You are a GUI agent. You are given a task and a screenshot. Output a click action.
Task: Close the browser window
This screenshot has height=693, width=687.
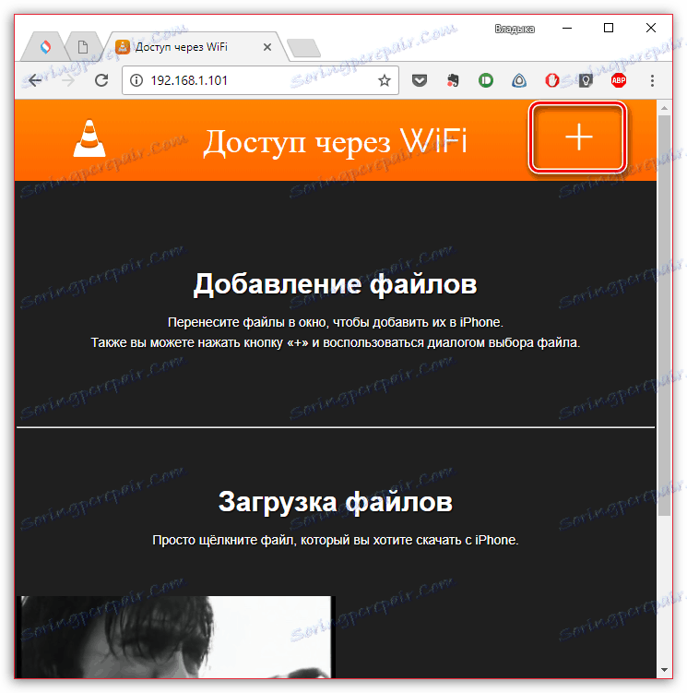click(650, 28)
